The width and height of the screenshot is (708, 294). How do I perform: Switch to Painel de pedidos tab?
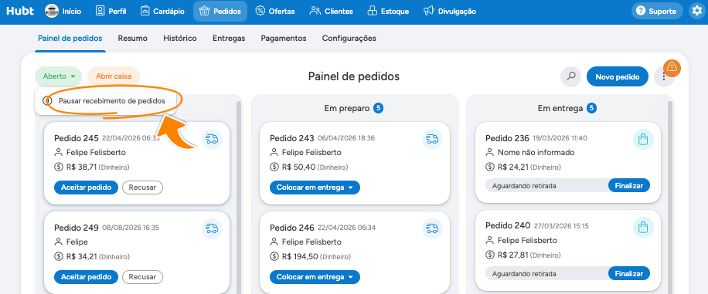coord(70,39)
